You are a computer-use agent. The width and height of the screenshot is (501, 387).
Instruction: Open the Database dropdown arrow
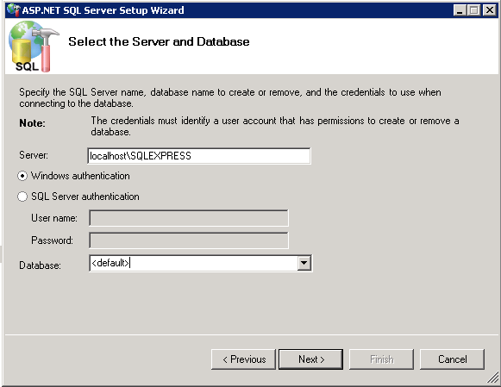[304, 263]
